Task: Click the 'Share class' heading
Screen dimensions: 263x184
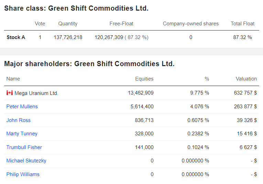Action: pos(76,8)
